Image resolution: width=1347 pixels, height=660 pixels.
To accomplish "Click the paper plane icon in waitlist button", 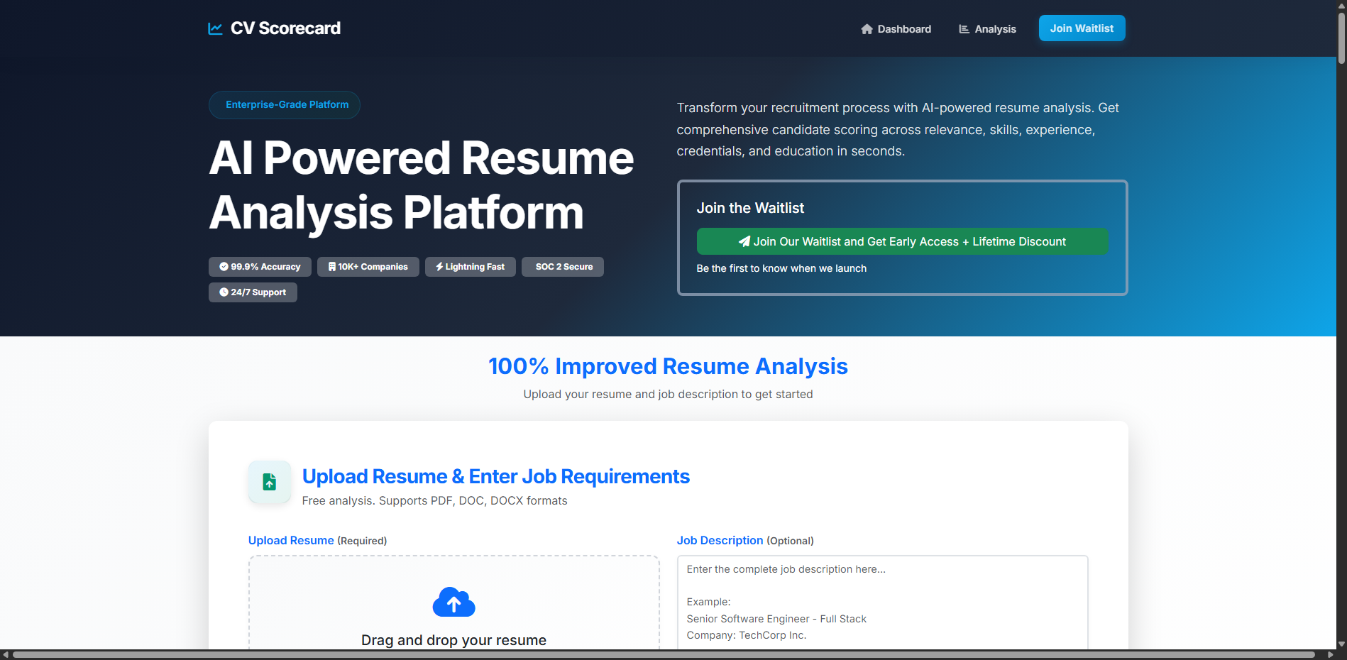I will [743, 241].
